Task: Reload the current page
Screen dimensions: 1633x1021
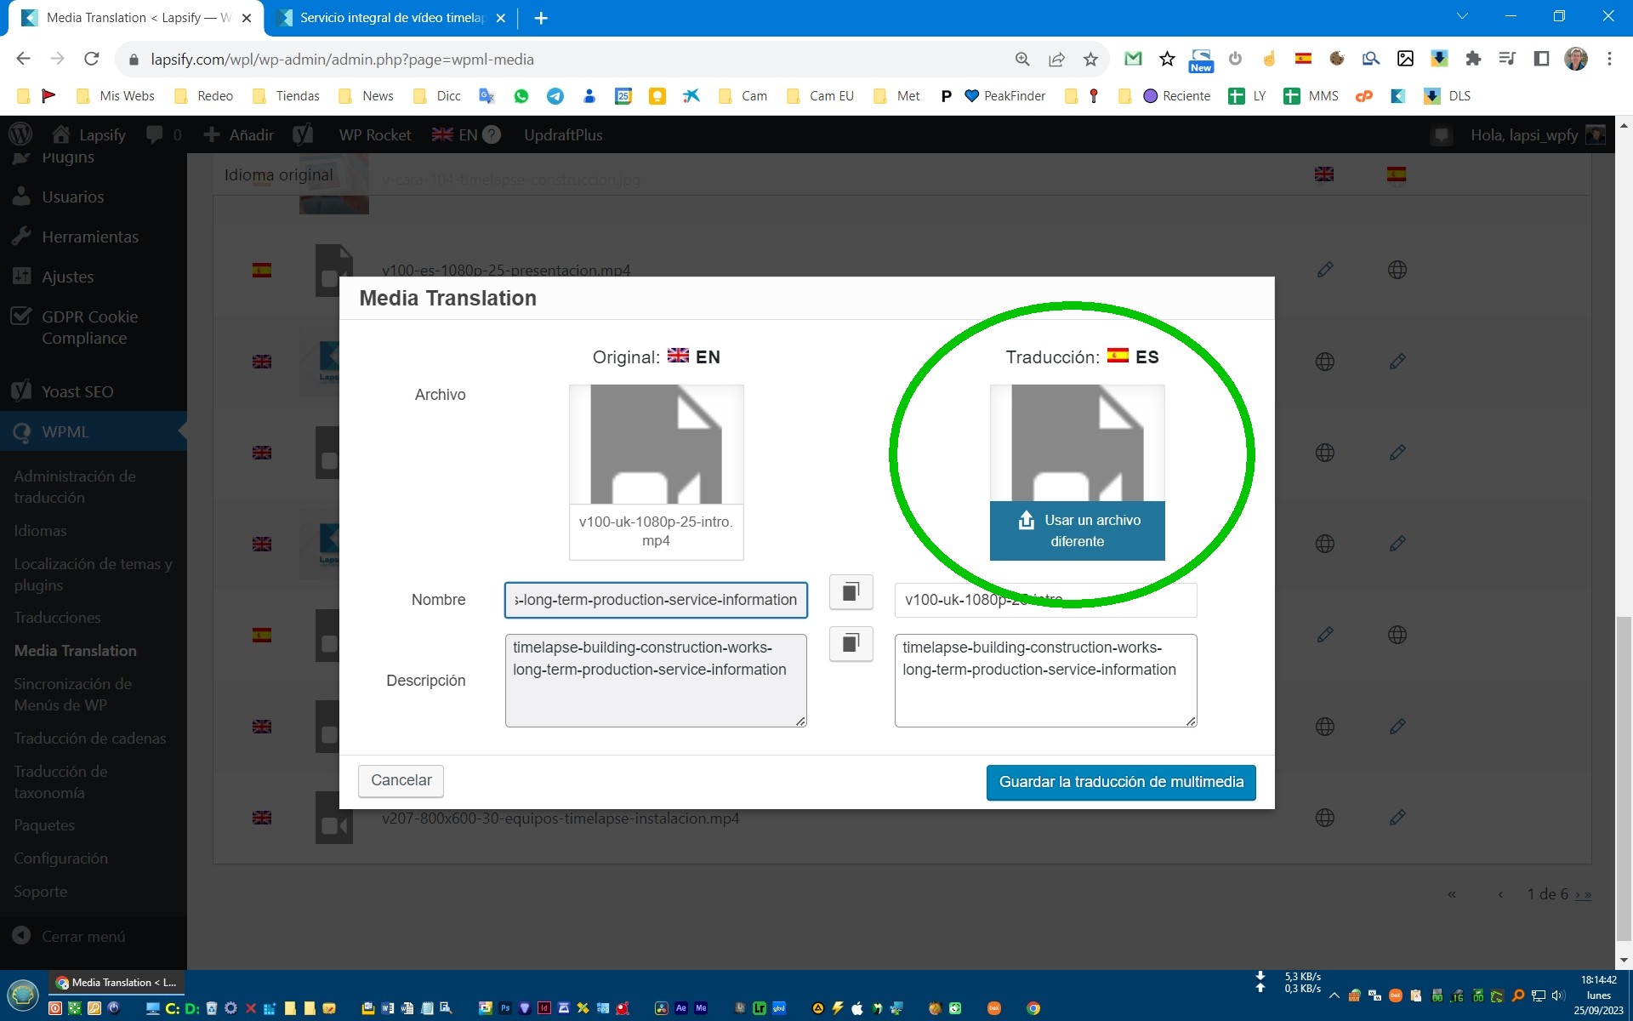Action: pyautogui.click(x=91, y=59)
